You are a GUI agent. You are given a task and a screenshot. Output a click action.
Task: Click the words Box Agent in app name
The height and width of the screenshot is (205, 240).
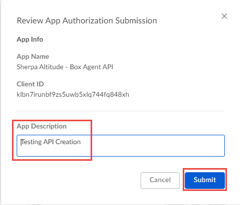point(86,67)
